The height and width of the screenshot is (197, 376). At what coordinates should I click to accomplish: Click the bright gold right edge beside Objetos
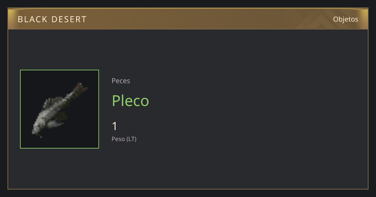click(x=365, y=19)
